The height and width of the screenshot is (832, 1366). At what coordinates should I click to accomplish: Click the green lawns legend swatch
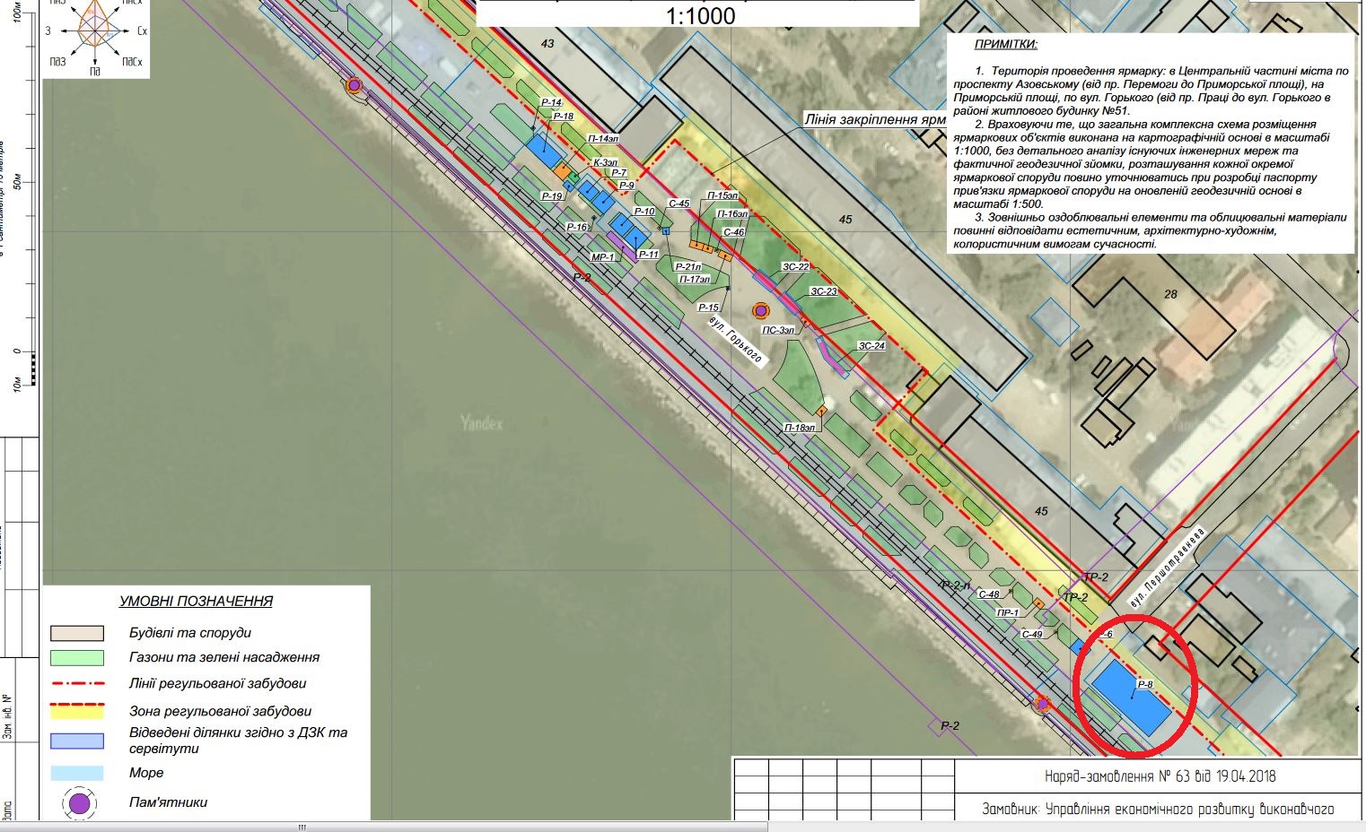[x=77, y=657]
